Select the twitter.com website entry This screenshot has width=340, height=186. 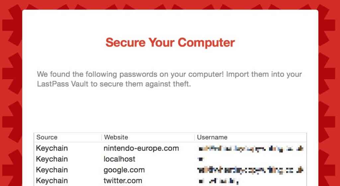tap(123, 181)
